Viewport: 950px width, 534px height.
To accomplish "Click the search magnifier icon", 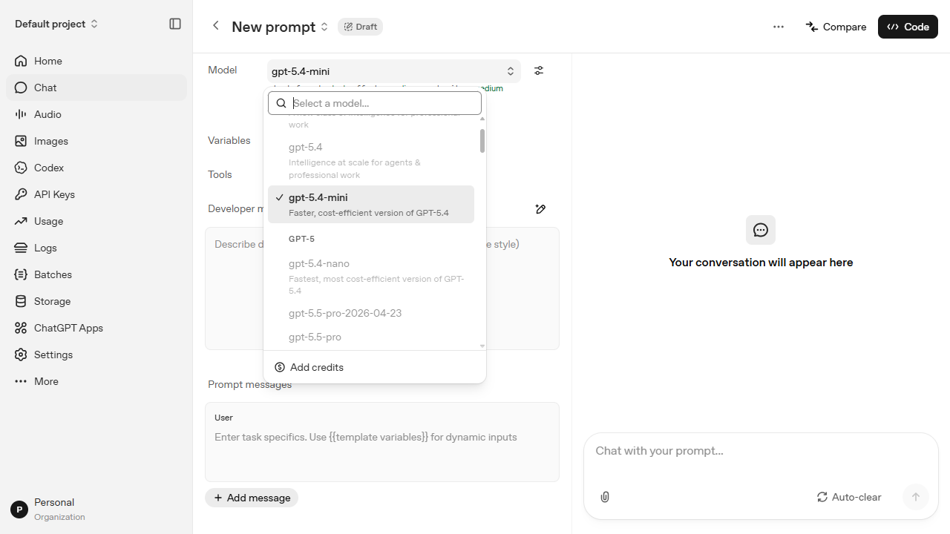I will point(281,103).
